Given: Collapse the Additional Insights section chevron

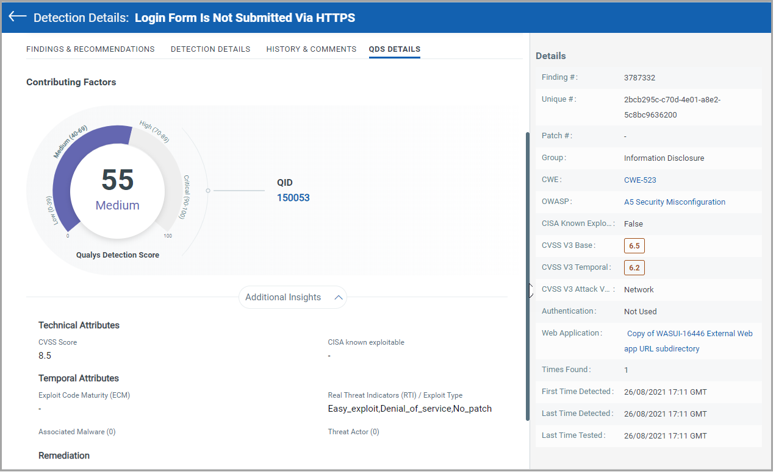Looking at the screenshot, I should pos(339,298).
